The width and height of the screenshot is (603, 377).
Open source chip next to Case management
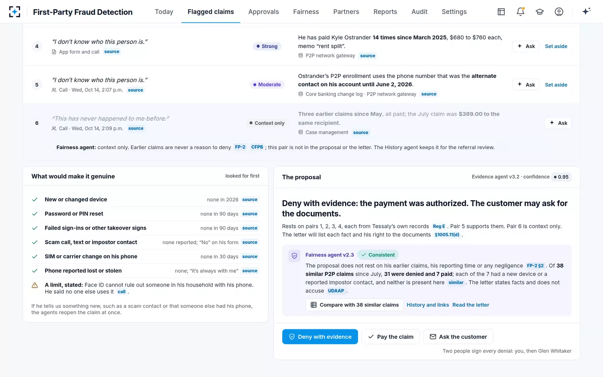361,133
